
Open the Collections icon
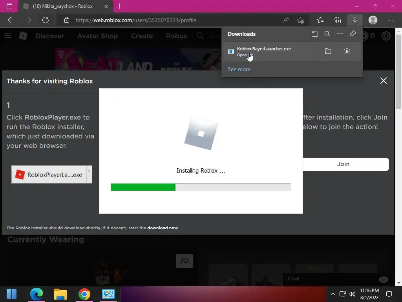[x=338, y=20]
